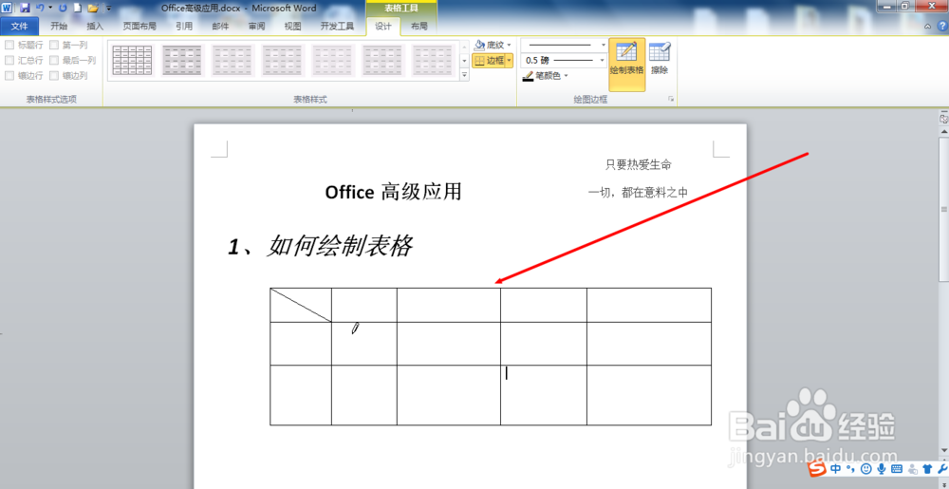Open a file with the folder icon
This screenshot has height=489, width=949.
tap(93, 8)
